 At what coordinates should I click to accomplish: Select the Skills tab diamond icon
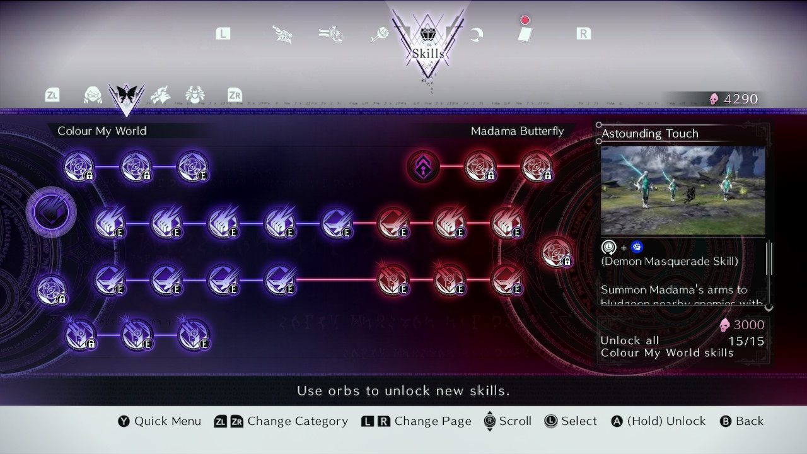tap(428, 34)
